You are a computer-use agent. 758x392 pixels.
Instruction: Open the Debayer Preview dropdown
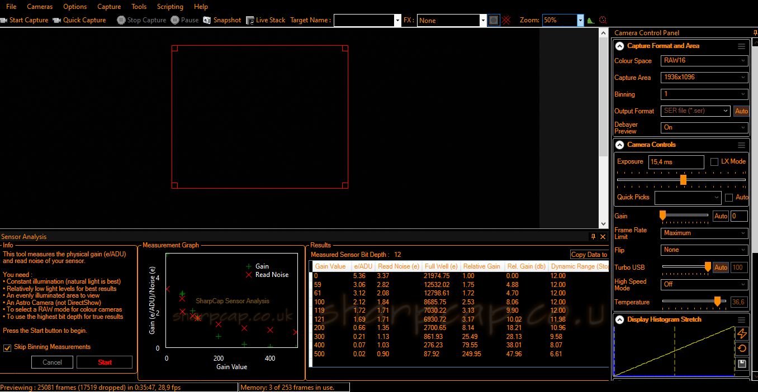click(x=704, y=128)
